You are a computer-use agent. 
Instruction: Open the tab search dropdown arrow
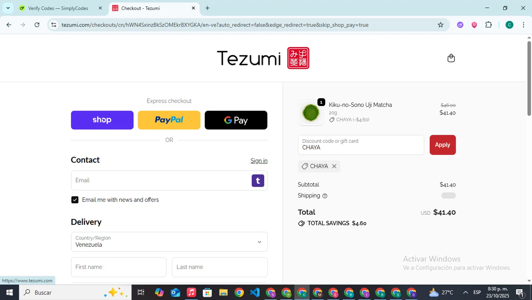(8, 8)
